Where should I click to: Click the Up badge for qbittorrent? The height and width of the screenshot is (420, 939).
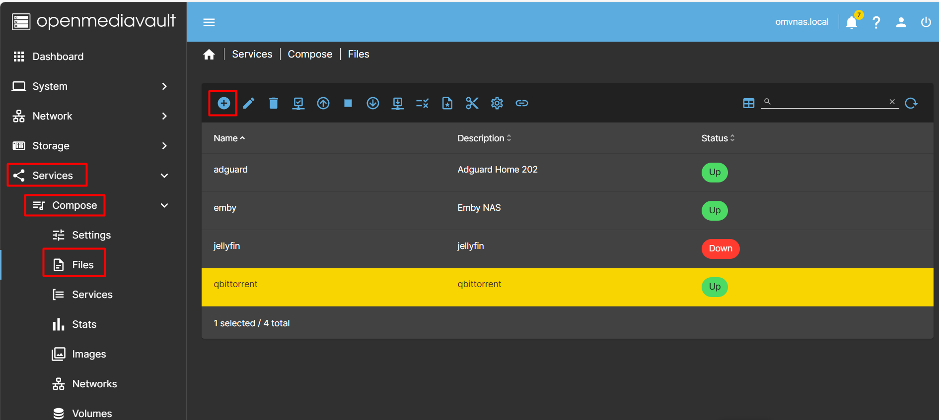[x=715, y=287]
